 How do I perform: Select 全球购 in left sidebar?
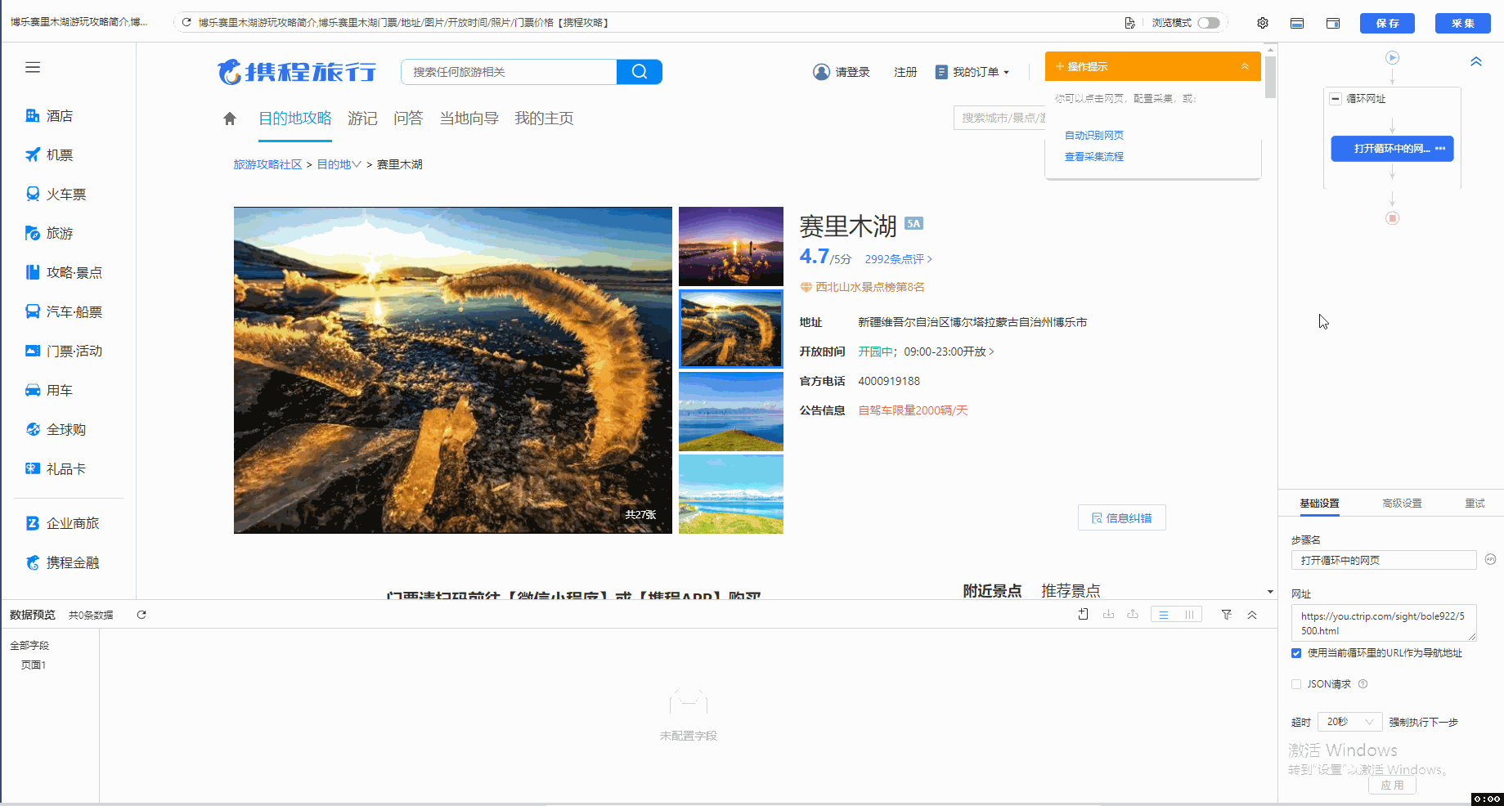point(56,430)
